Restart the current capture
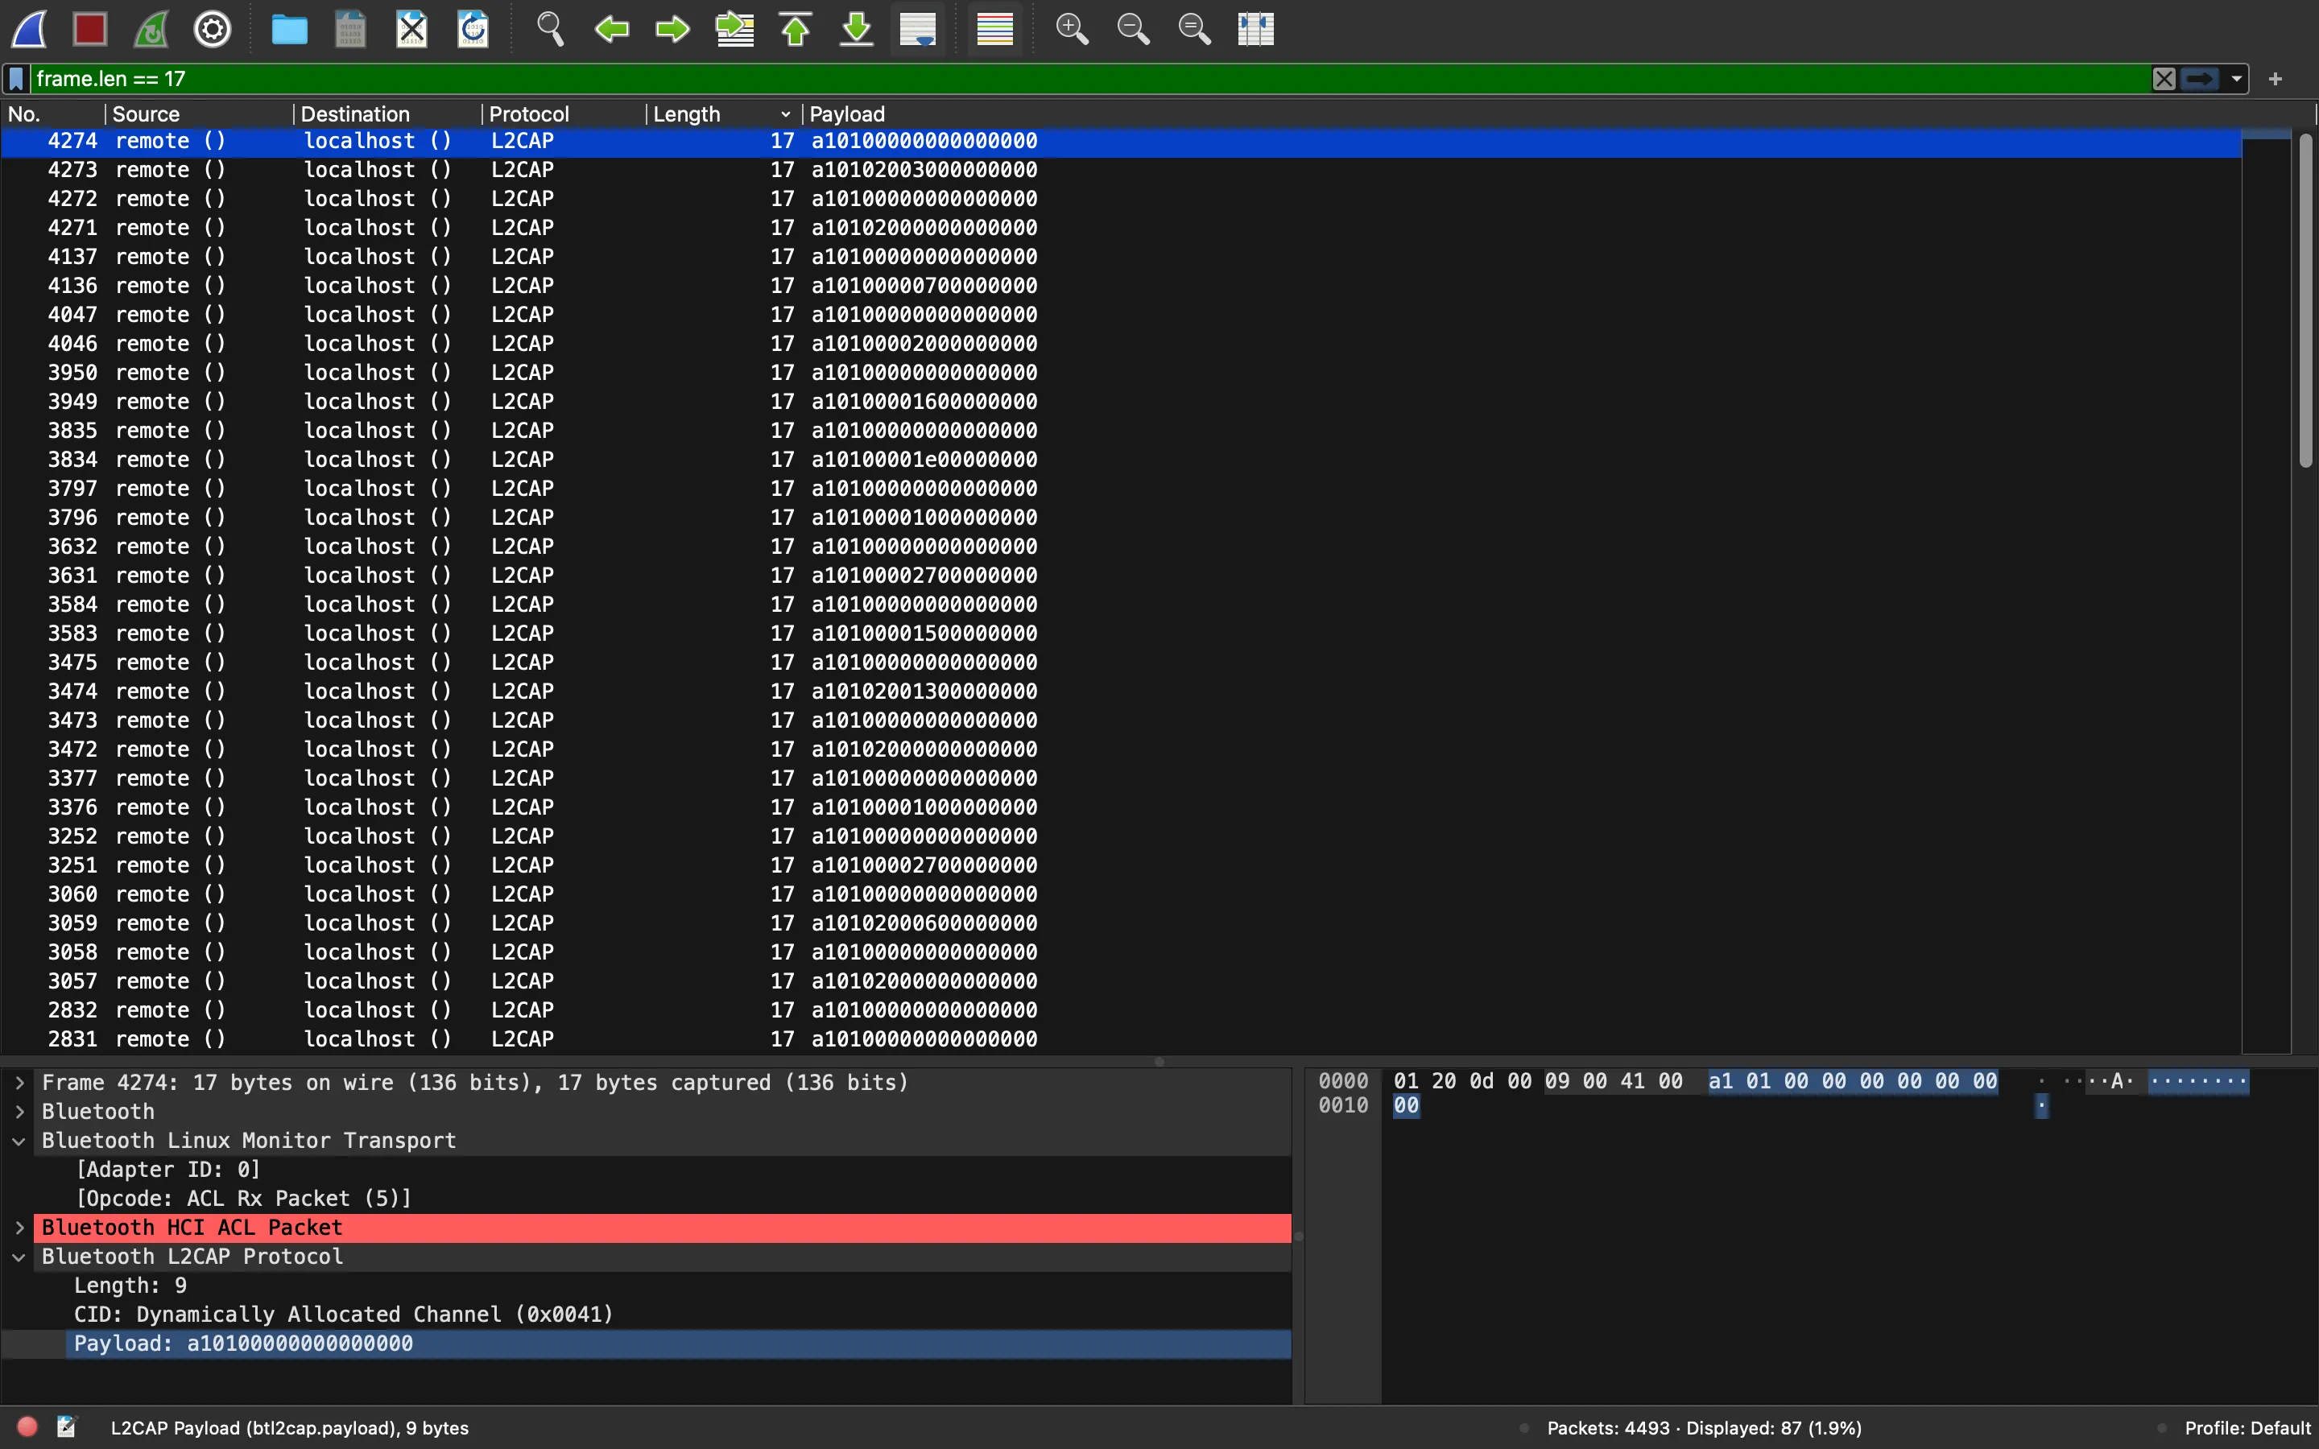The height and width of the screenshot is (1449, 2319). click(x=151, y=29)
